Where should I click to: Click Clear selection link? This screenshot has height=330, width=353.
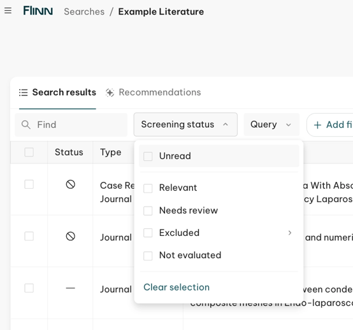176,287
